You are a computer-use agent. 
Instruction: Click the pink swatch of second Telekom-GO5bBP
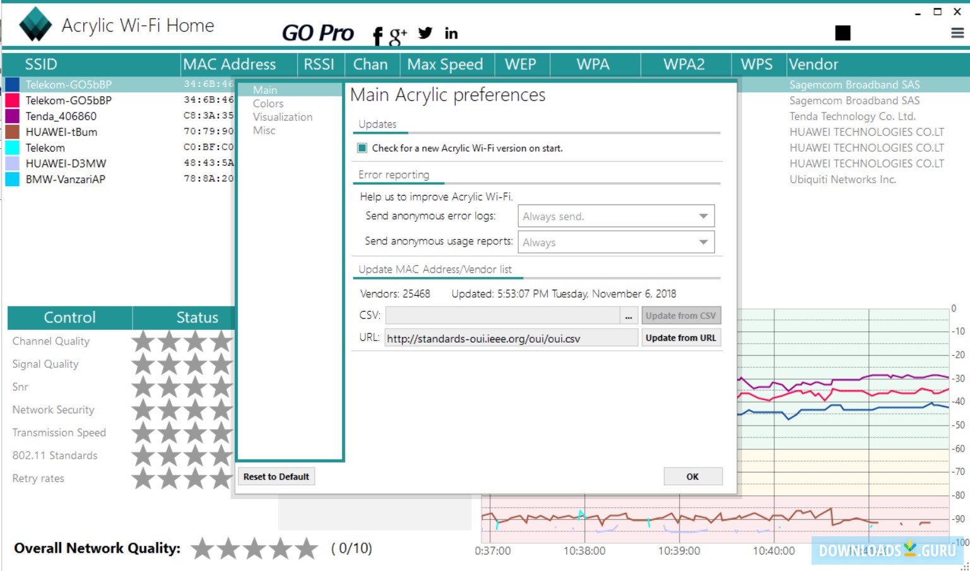pos(12,100)
